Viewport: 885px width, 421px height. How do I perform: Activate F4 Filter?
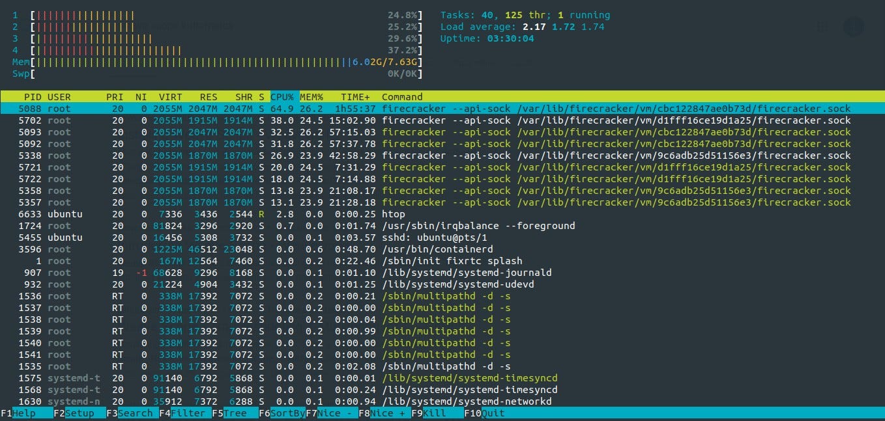(x=185, y=413)
